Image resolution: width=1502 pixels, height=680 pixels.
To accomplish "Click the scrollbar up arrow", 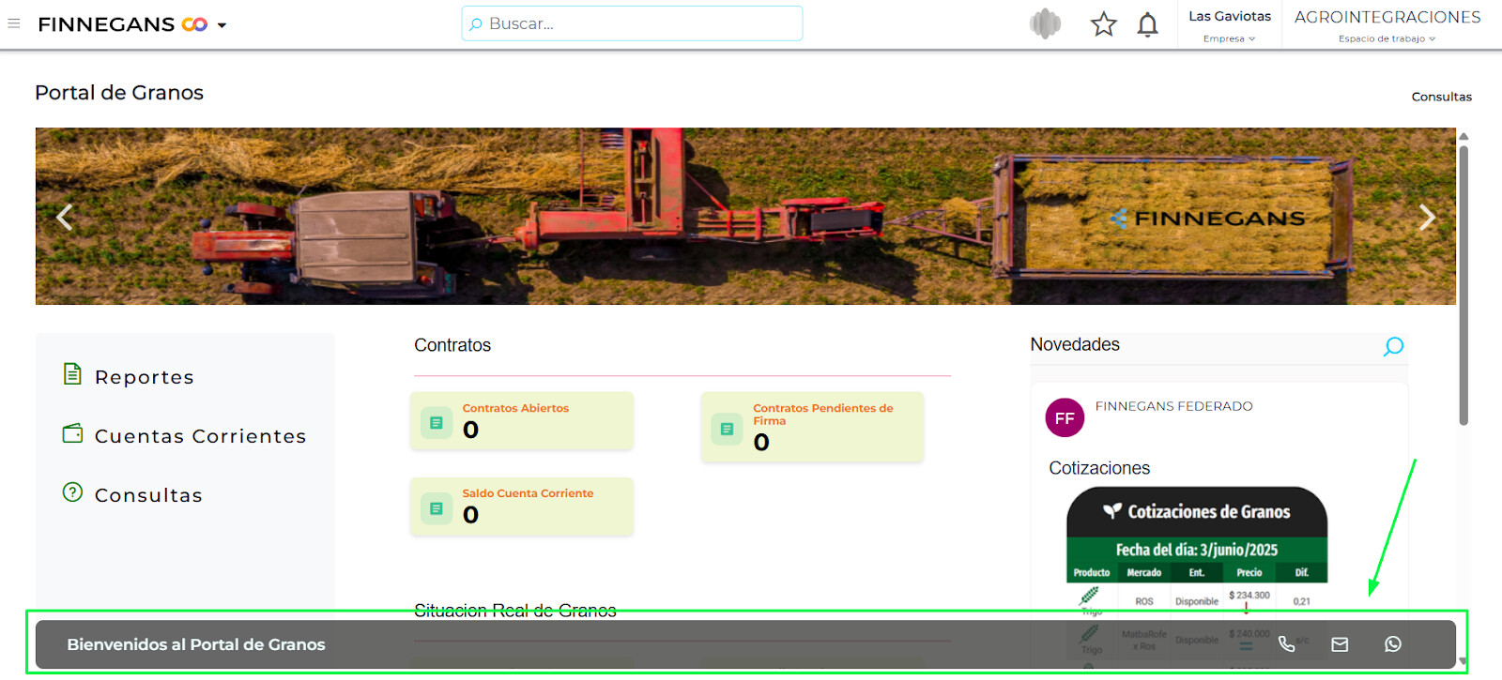I will tap(1464, 137).
